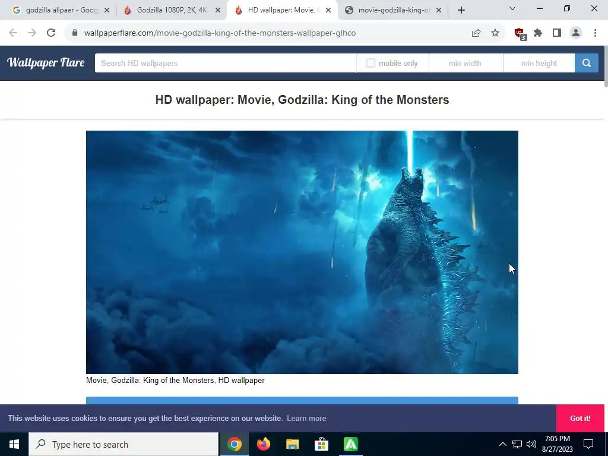
Task: Select the 'HD wallpaper: Movie' tab
Action: [282, 10]
